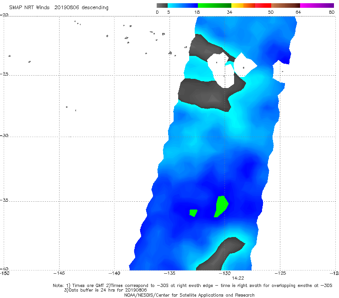Click the blue 5-18 color bar segment
Screen dimensions: 339x298
(183, 6)
